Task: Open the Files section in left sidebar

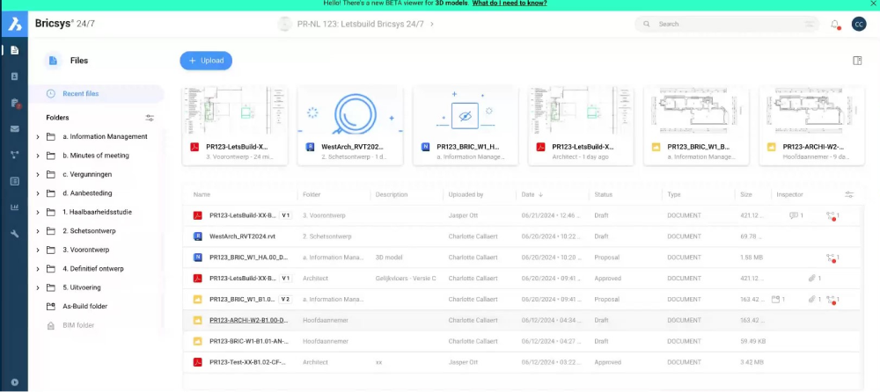Action: click(x=15, y=50)
